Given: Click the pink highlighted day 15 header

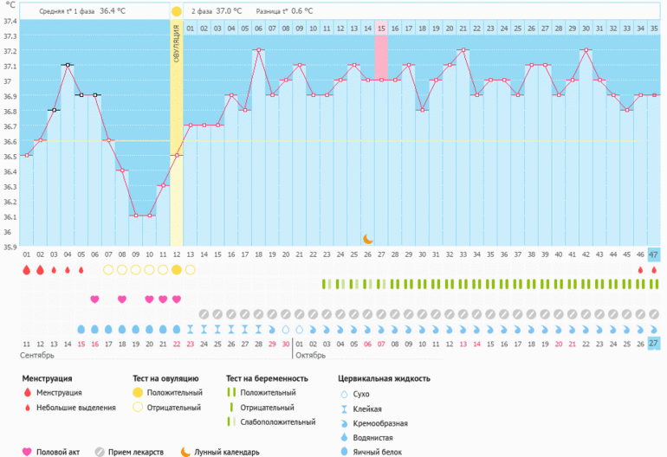Looking at the screenshot, I should click(x=381, y=29).
